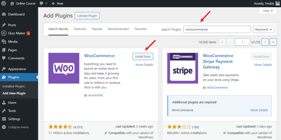The height and width of the screenshot is (140, 281).
Task: Switch to the Featured tab
Action: click(x=80, y=29)
